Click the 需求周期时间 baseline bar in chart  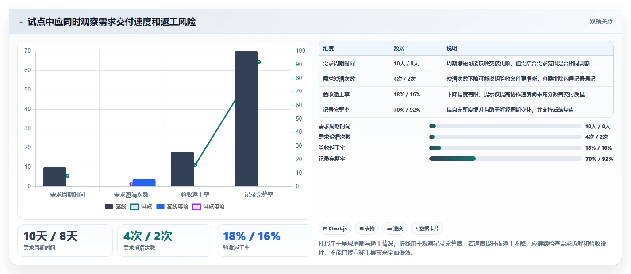click(55, 177)
